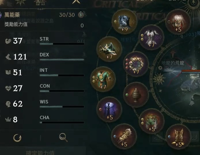Reset stats with the circular arrow icon
200x155 pixels.
pos(18,138)
